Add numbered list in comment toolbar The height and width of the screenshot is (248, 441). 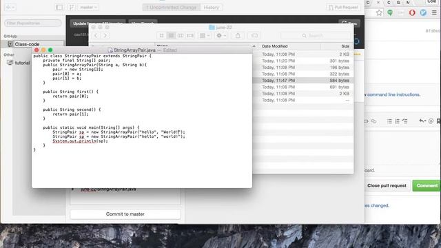pyautogui.click(x=397, y=121)
